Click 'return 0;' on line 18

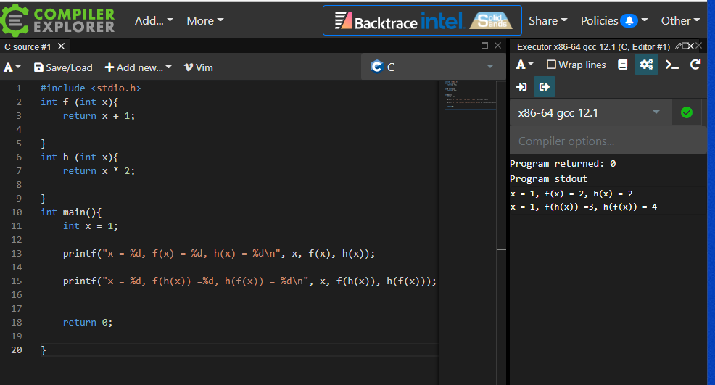(88, 323)
